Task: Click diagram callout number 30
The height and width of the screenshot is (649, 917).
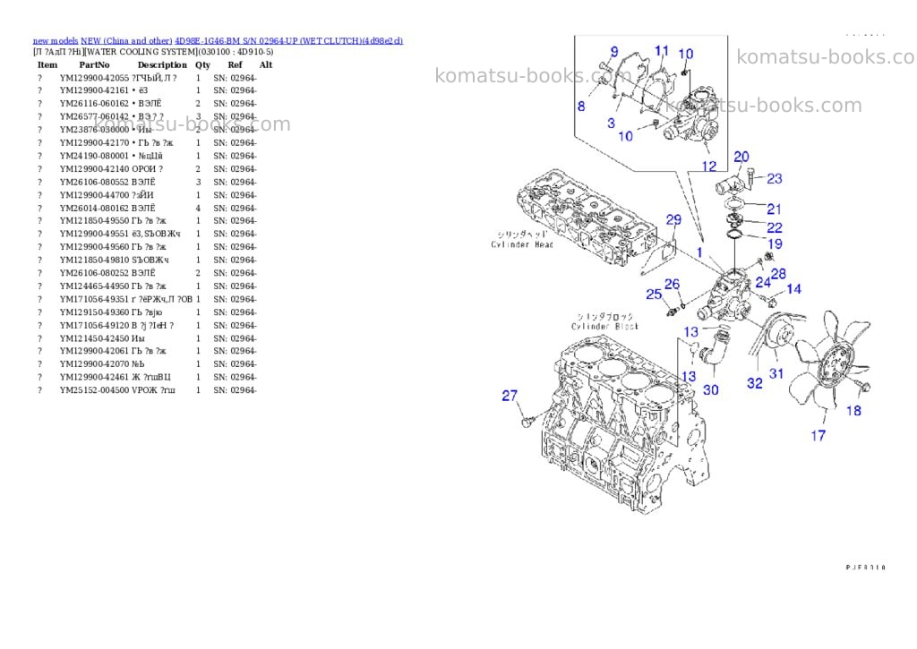Action: pyautogui.click(x=710, y=389)
